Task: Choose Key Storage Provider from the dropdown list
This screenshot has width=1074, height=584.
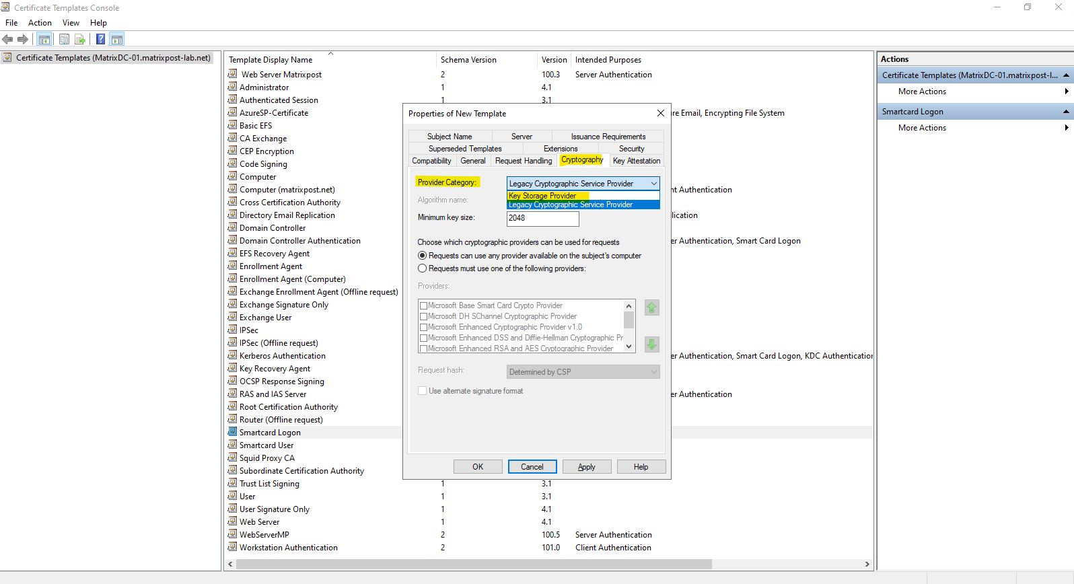Action: (583, 196)
